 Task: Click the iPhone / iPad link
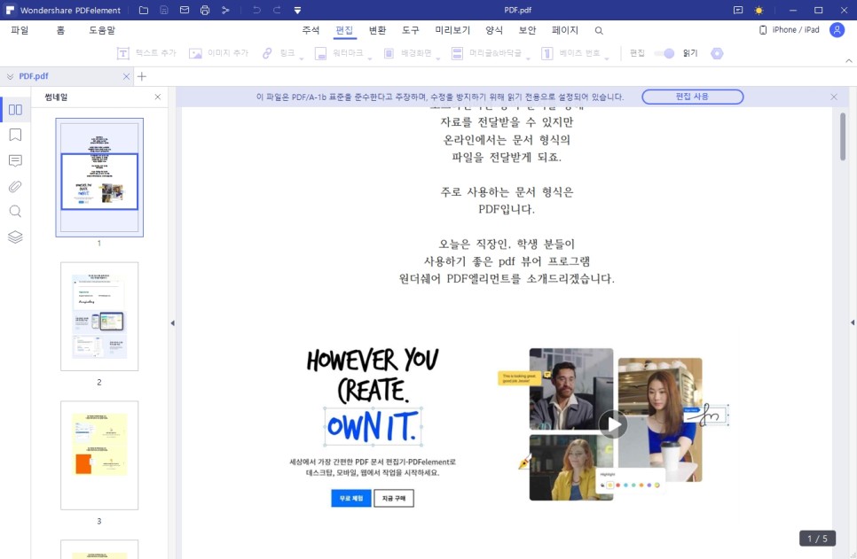(790, 30)
